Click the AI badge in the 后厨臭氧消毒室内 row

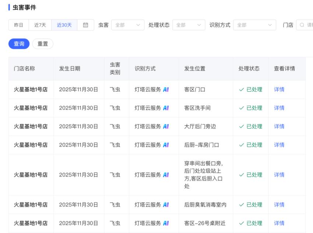[x=166, y=205]
